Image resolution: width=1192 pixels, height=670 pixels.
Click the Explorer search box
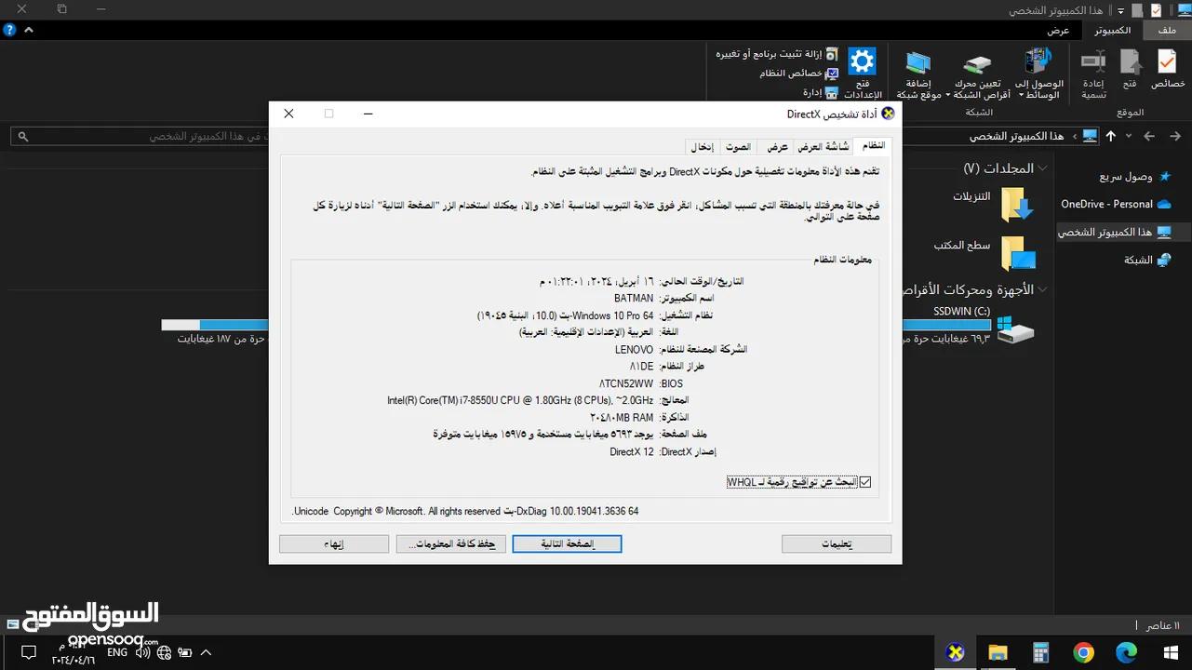click(x=140, y=136)
